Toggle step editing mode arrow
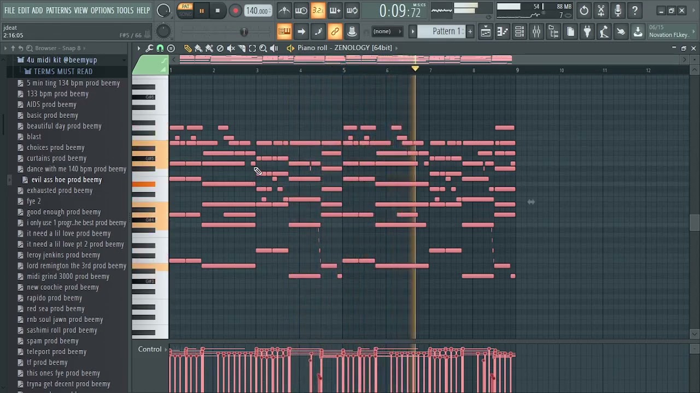This screenshot has width=700, height=393. tap(301, 32)
